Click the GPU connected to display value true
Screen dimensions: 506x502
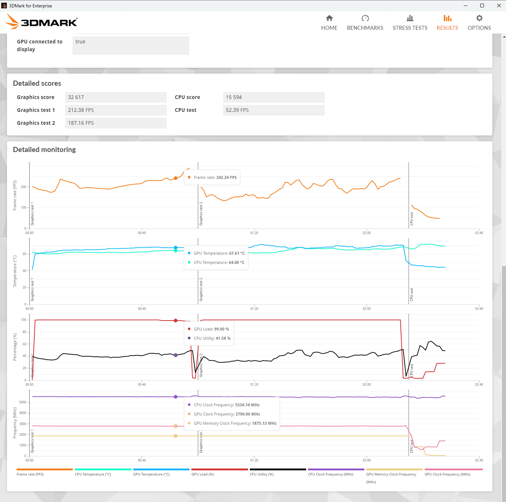coord(131,45)
